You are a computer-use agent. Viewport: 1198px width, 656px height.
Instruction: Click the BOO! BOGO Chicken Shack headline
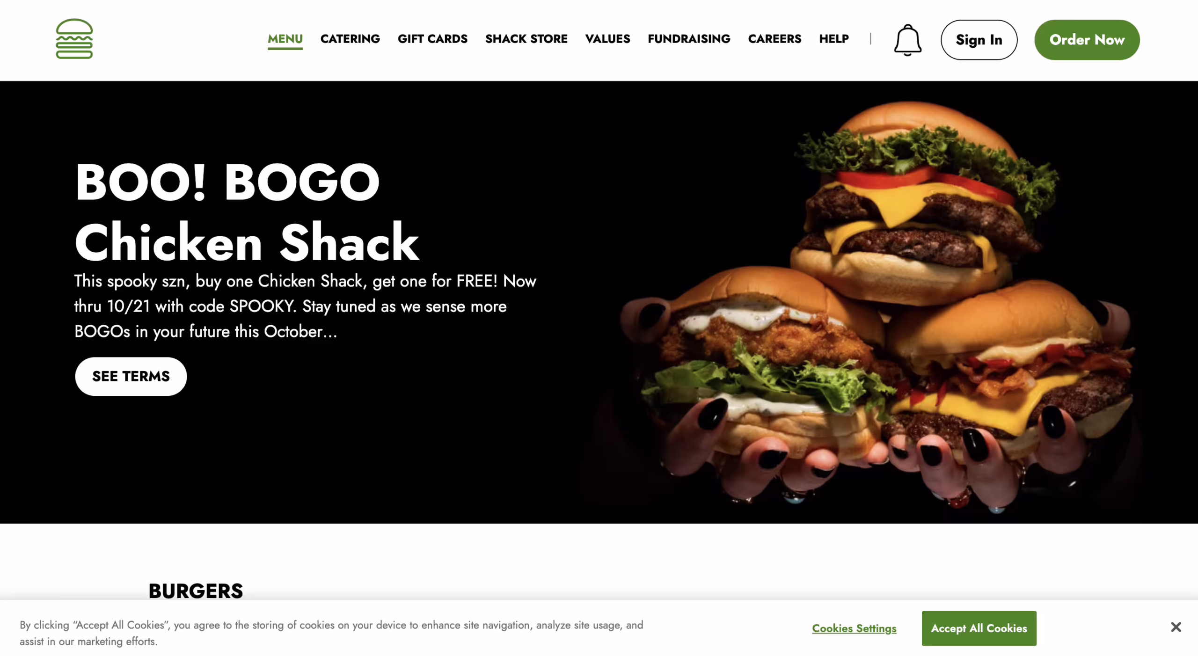[247, 212]
